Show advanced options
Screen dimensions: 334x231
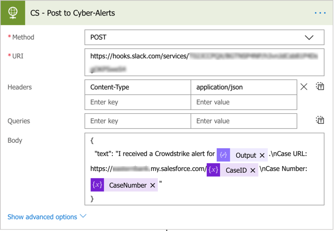pyautogui.click(x=47, y=217)
